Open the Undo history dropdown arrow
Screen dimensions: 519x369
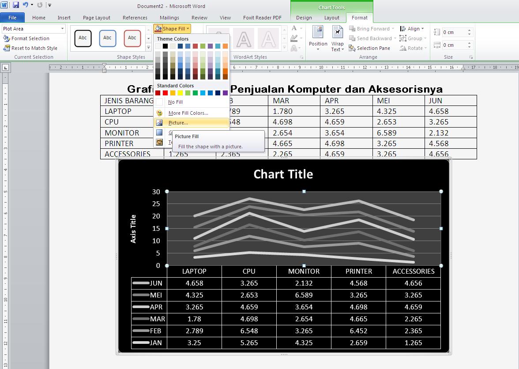pyautogui.click(x=32, y=5)
